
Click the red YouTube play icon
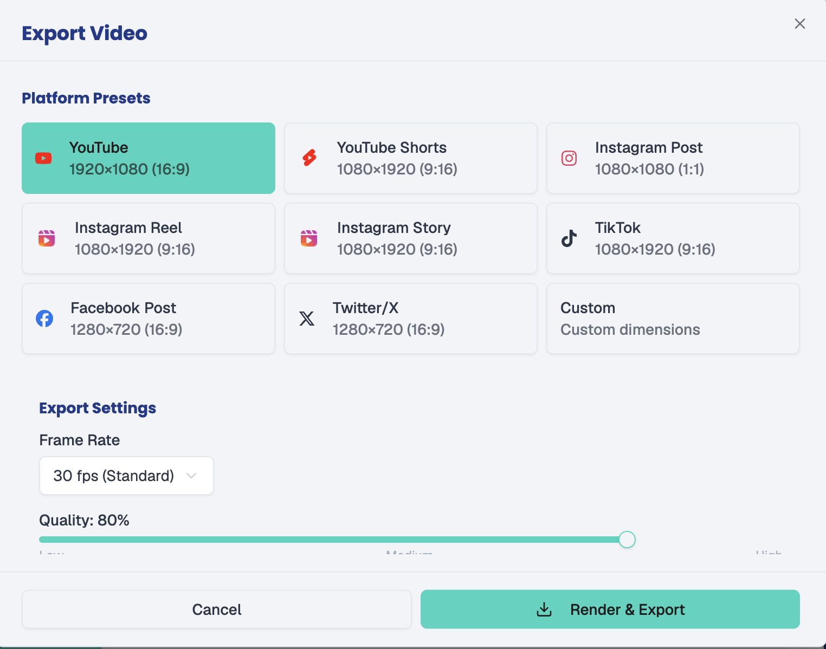[x=43, y=158]
